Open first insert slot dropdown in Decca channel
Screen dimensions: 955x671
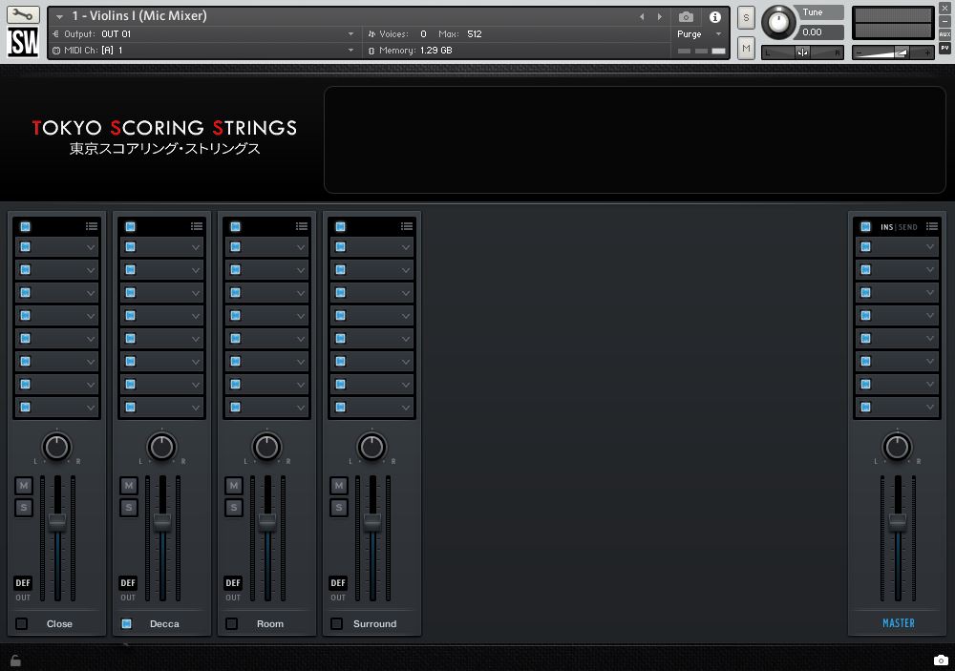196,247
